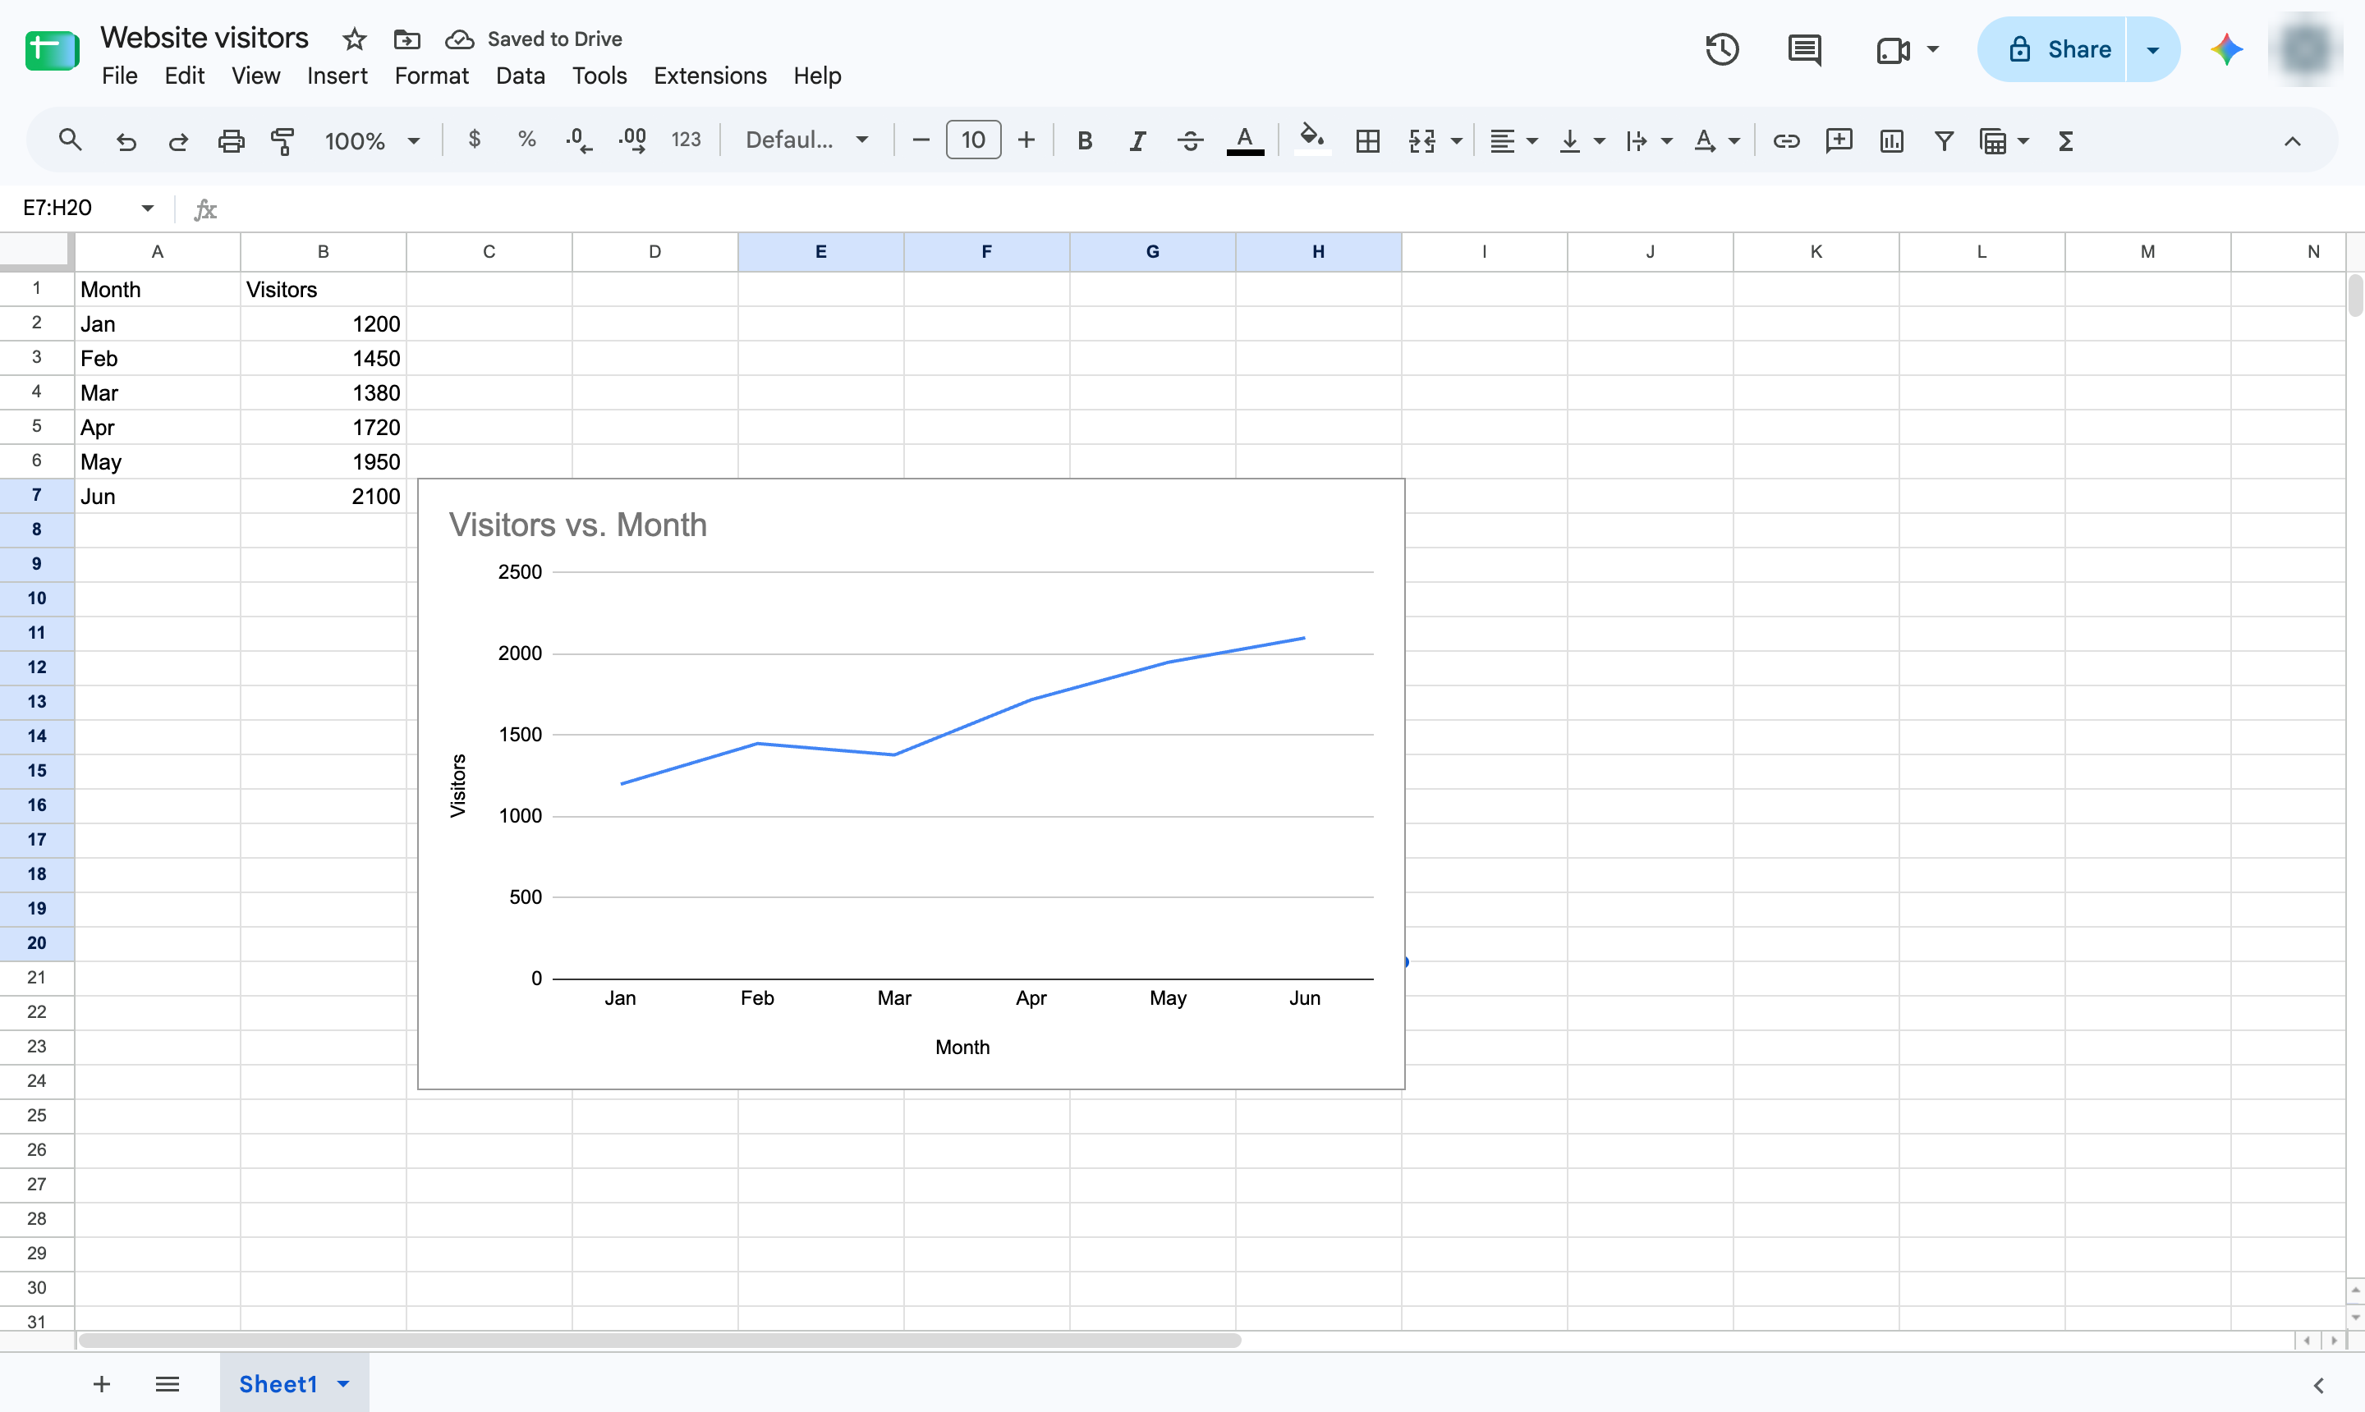Viewport: 2365px width, 1412px height.
Task: Open the Insert menu
Action: point(337,76)
